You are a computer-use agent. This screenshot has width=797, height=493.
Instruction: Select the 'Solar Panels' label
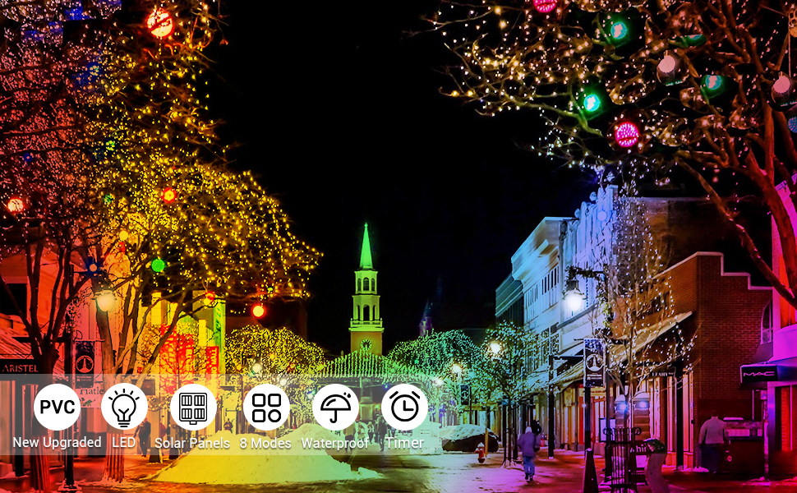coord(192,443)
